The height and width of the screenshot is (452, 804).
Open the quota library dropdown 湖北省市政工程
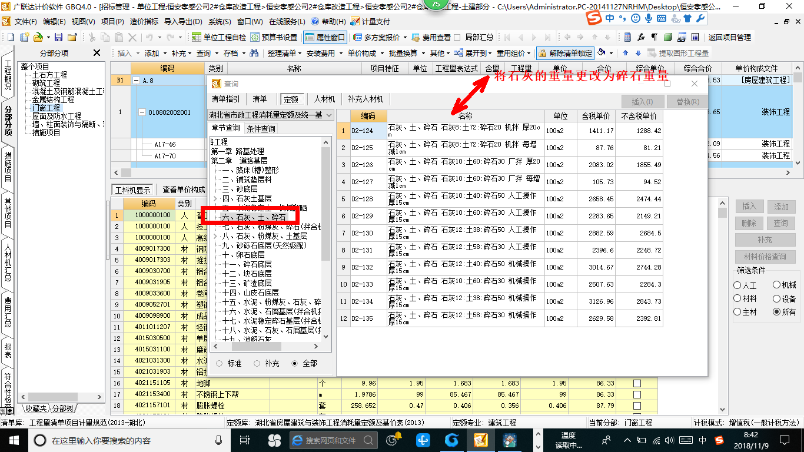click(272, 115)
